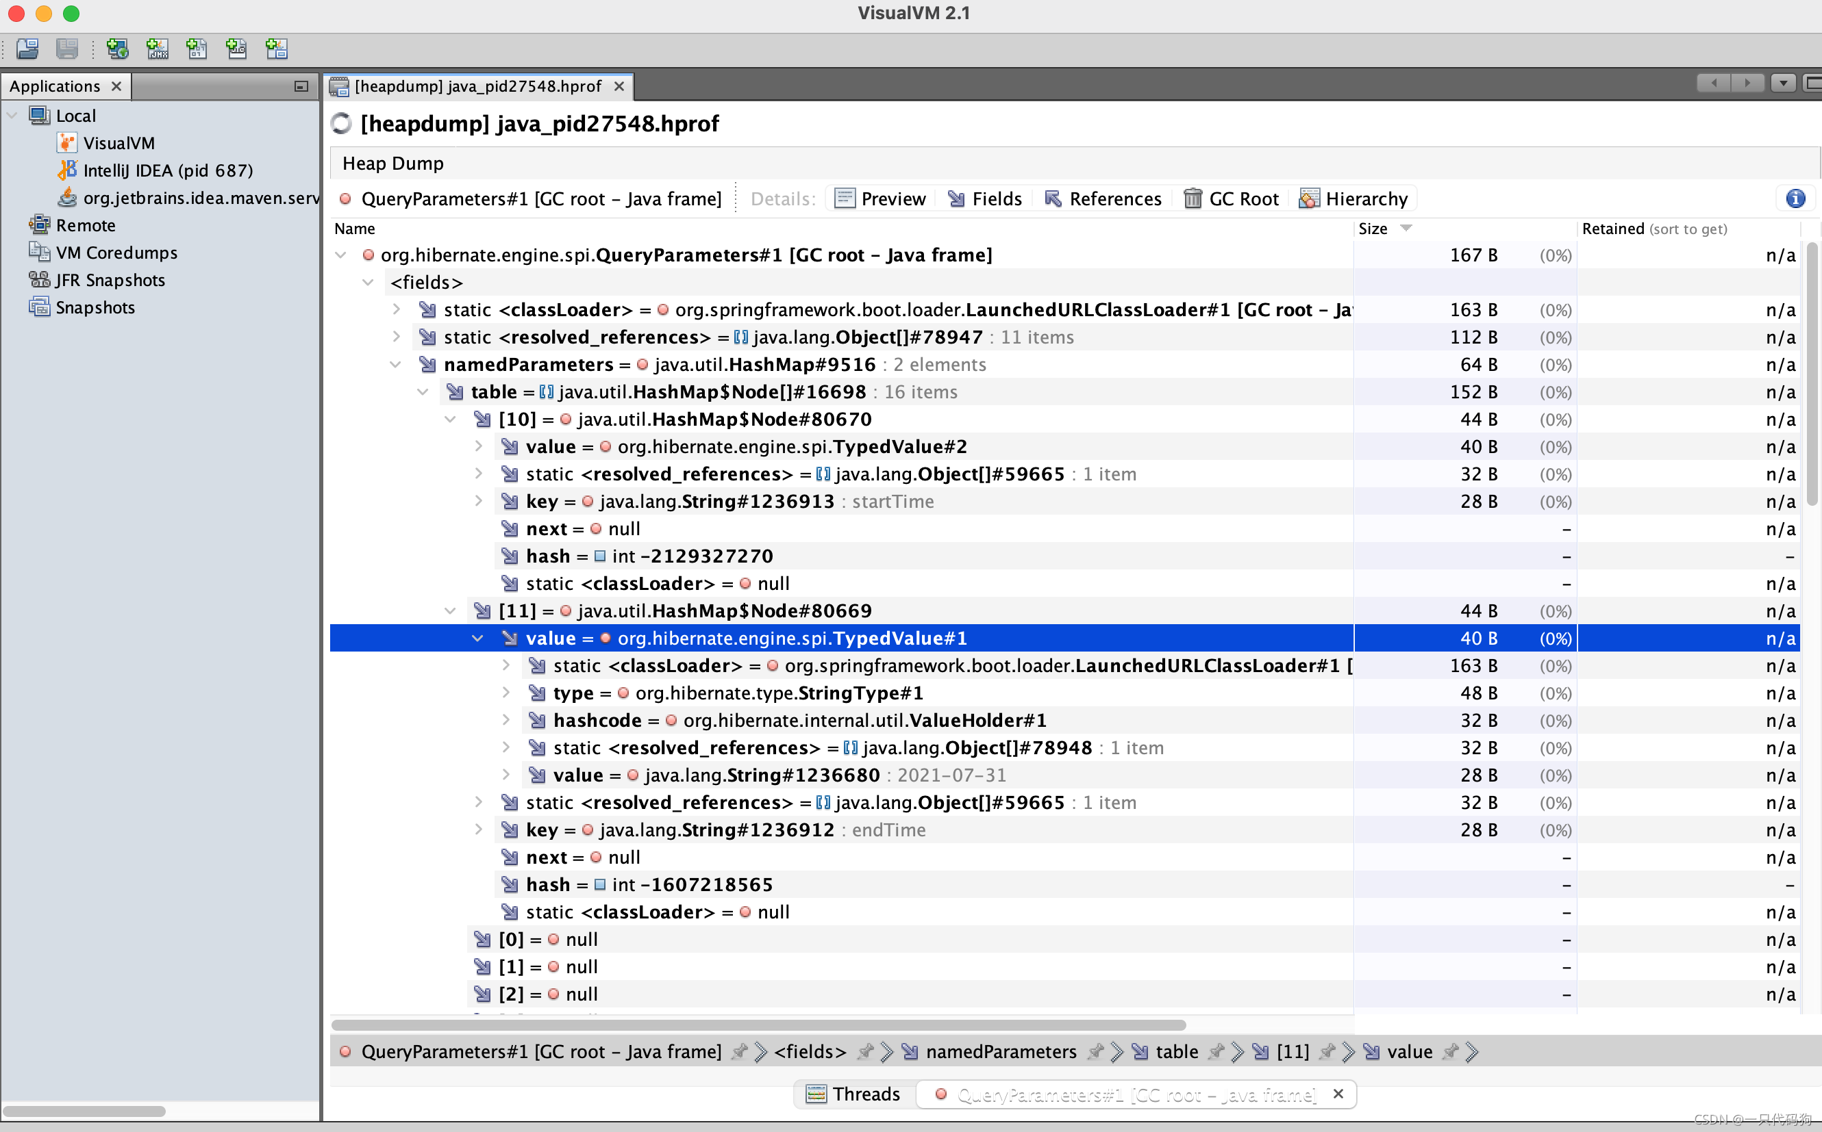Click the Load snapshot folder toolbar icon
Viewport: 1822px width, 1132px height.
click(27, 49)
